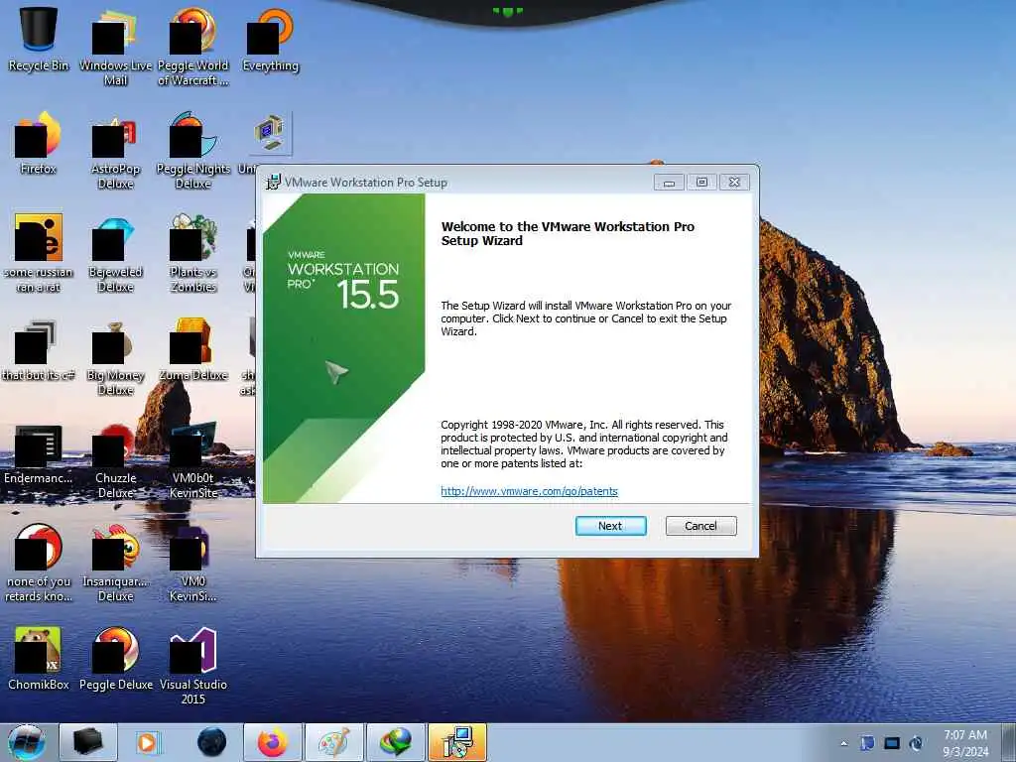Open the download manager globe taskbar icon
The image size is (1016, 762).
396,742
